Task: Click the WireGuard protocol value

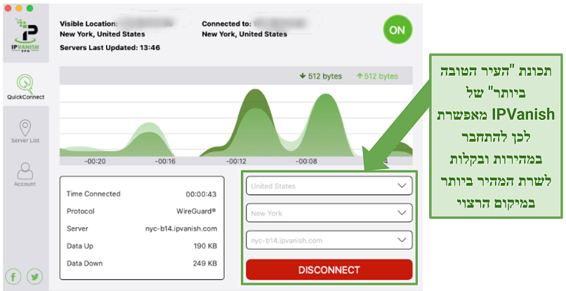Action: (x=197, y=211)
